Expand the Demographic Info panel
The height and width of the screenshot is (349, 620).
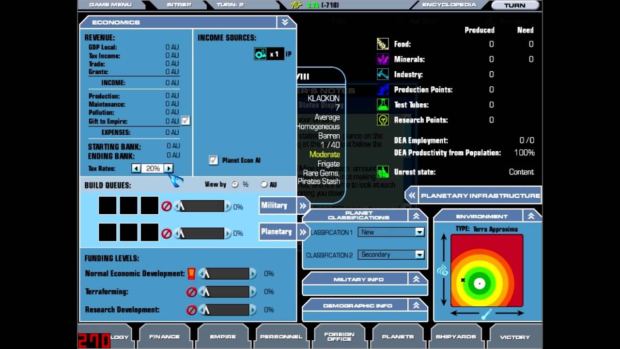tap(417, 305)
